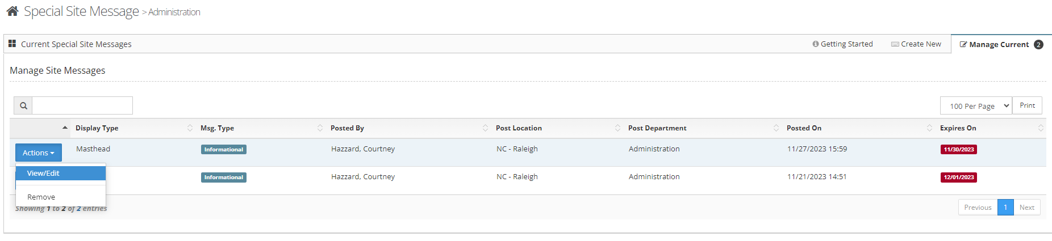The height and width of the screenshot is (241, 1052).
Task: Open the Getting Started tab
Action: coord(842,44)
